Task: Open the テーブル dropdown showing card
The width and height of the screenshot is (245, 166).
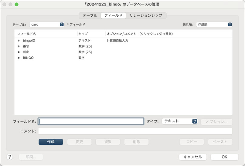Action: [x=47, y=25]
